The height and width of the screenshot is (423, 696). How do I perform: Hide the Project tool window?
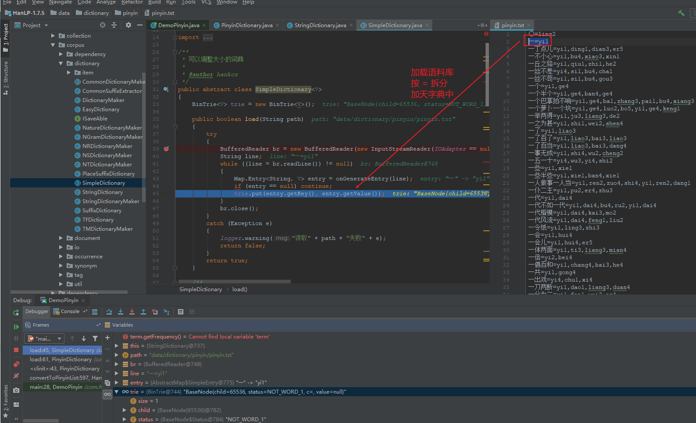(x=140, y=25)
